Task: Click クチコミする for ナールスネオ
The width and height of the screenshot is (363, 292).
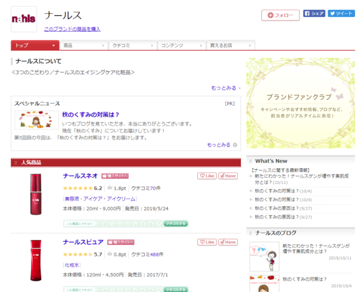Action: [x=175, y=224]
